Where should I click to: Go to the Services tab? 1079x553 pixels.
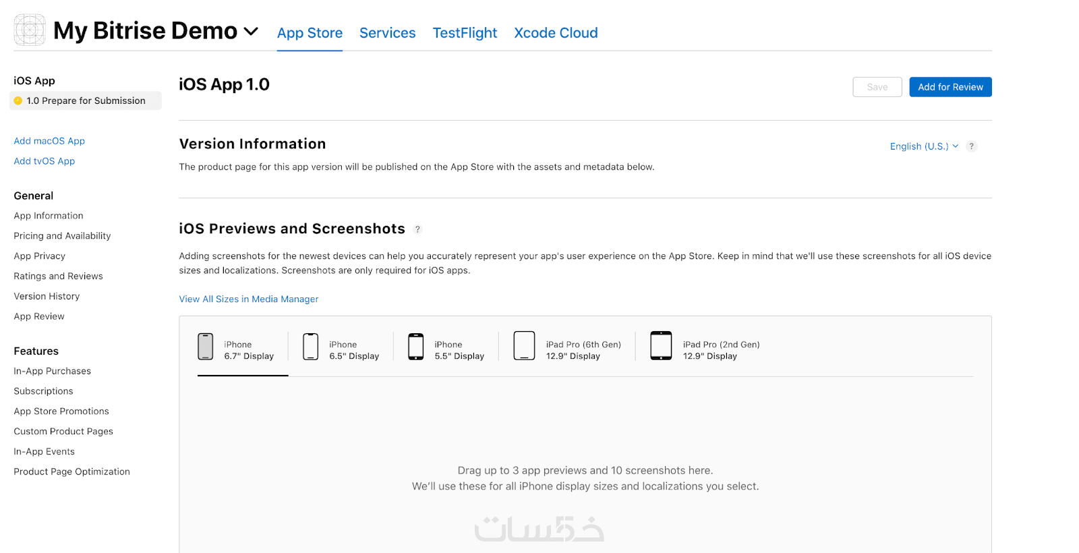click(x=387, y=33)
